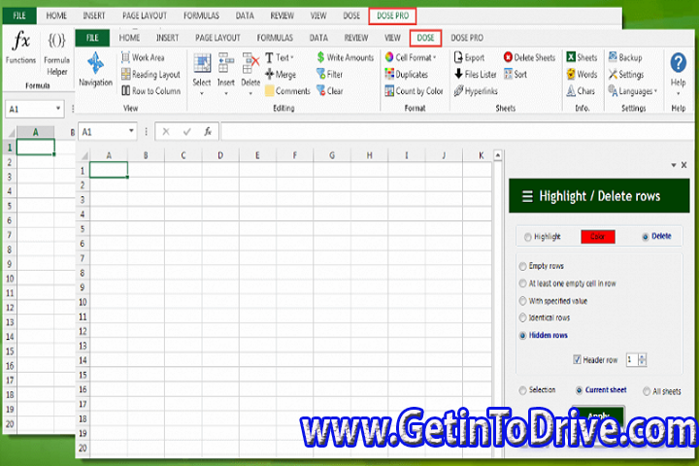Click Count by Color icon

click(389, 91)
